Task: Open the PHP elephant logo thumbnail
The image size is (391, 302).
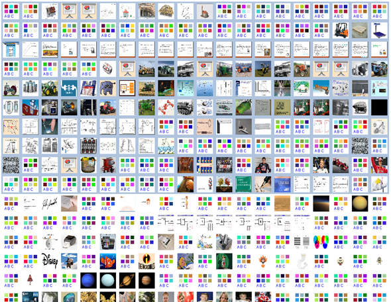Action: [x=108, y=88]
